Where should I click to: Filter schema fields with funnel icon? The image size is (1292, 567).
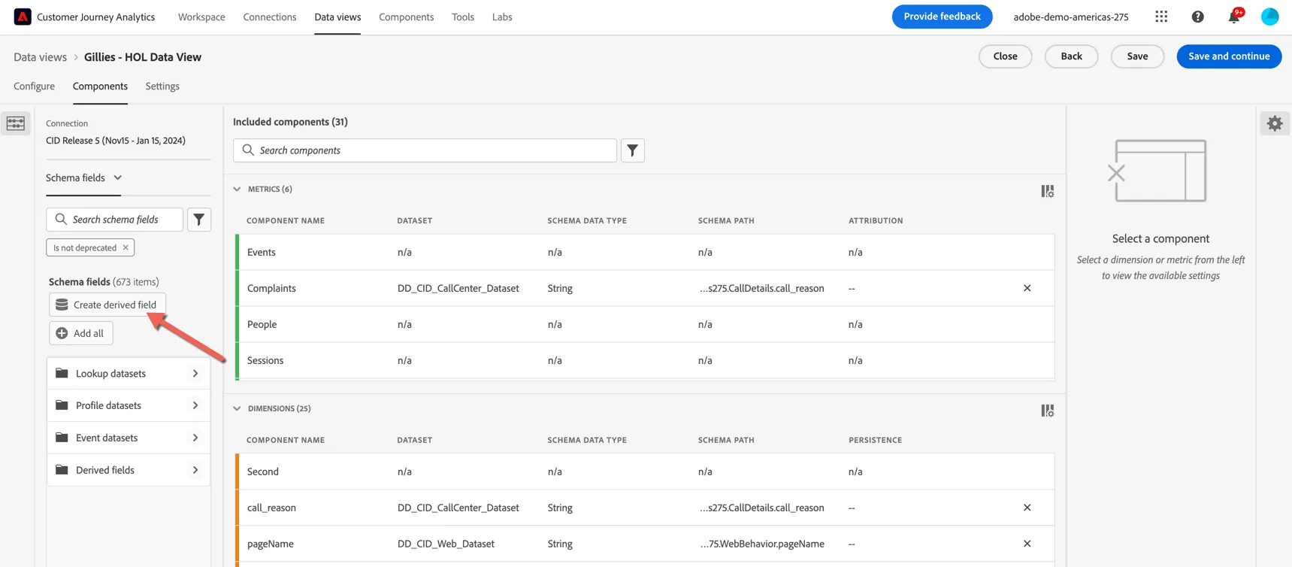[x=199, y=220]
